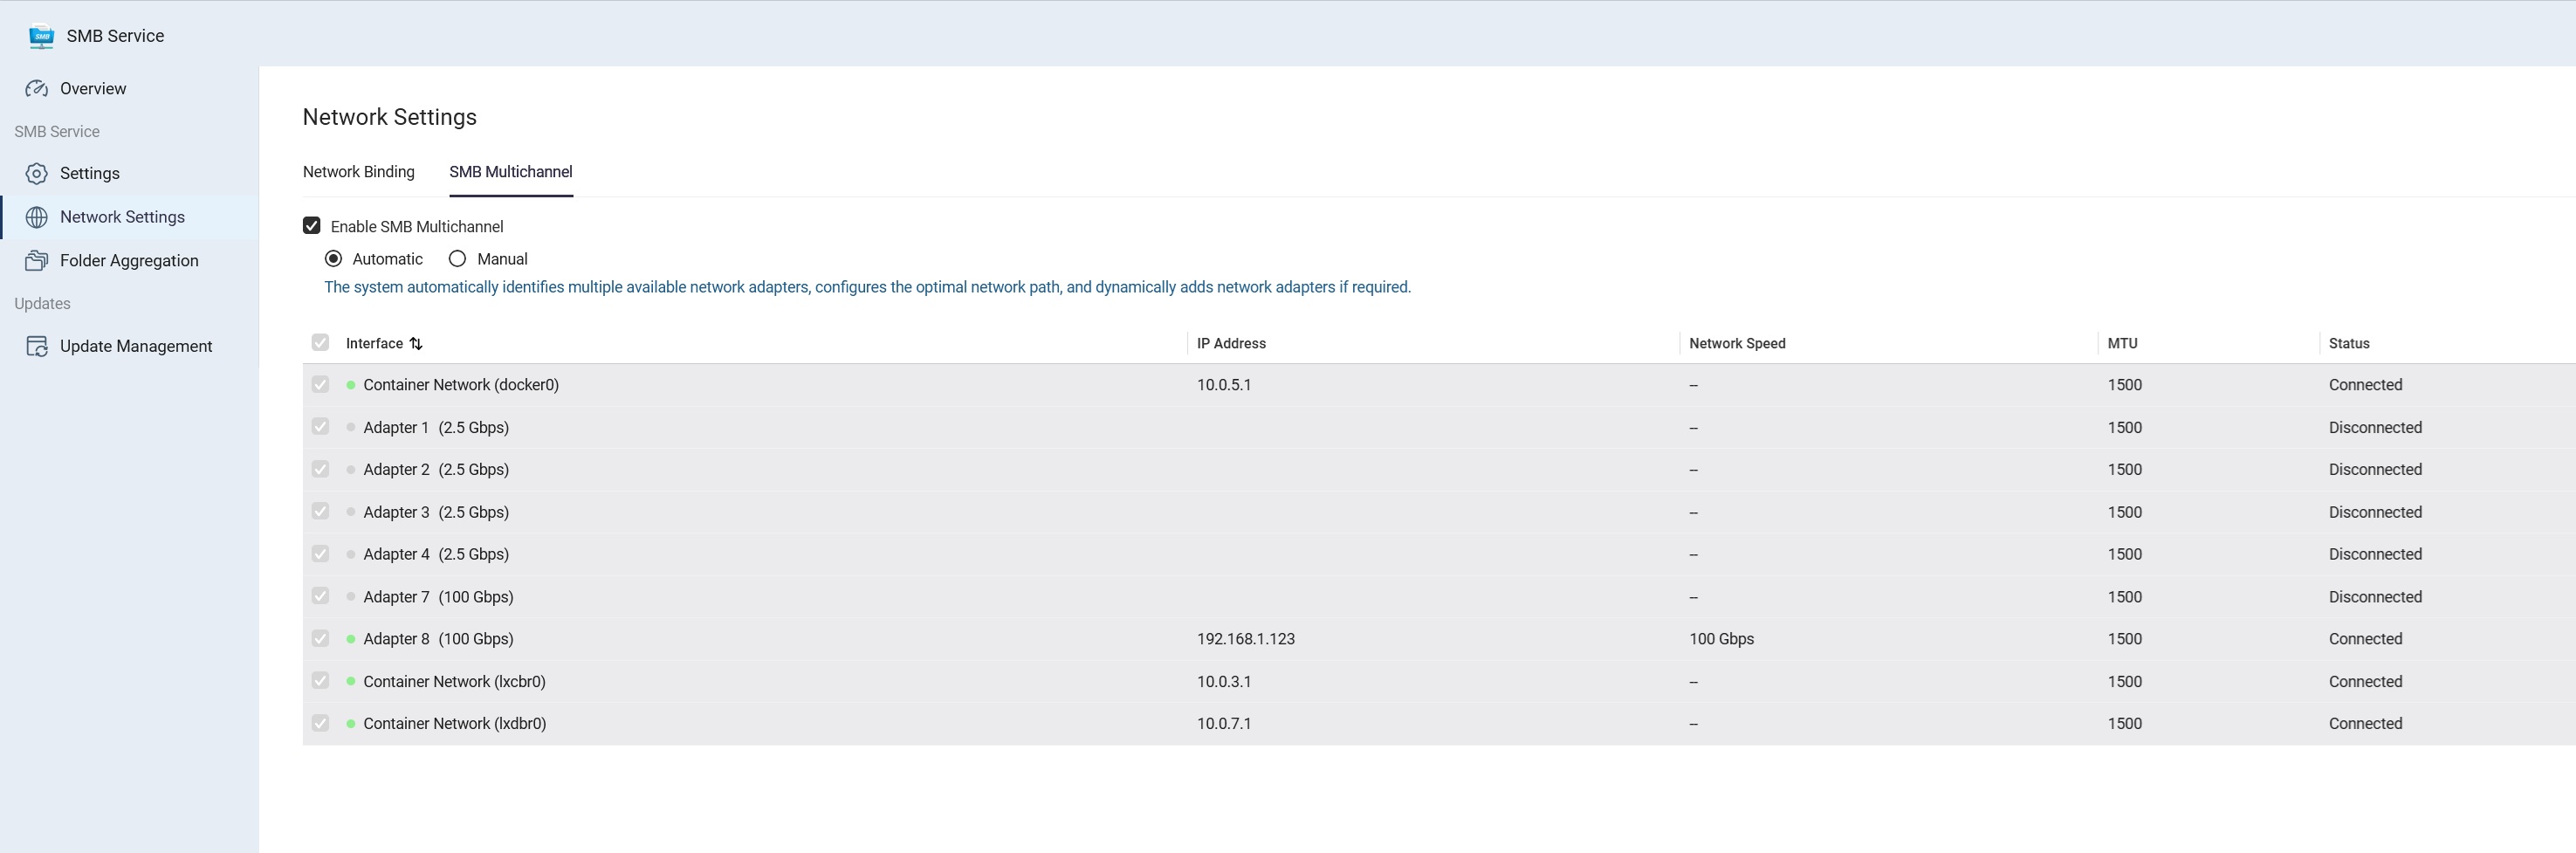The height and width of the screenshot is (853, 2576).
Task: Open Overview via its gauge icon
Action: 37,89
